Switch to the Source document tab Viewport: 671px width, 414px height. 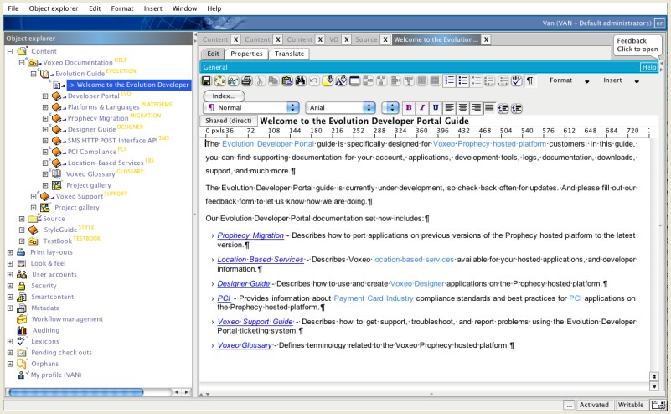(x=366, y=39)
